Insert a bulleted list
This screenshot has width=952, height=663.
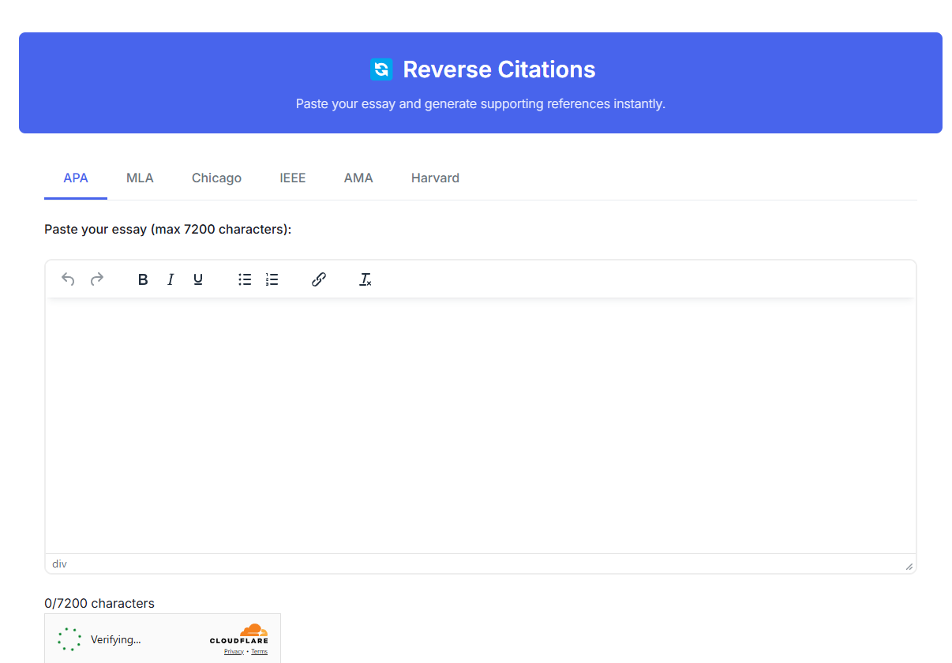(x=245, y=279)
